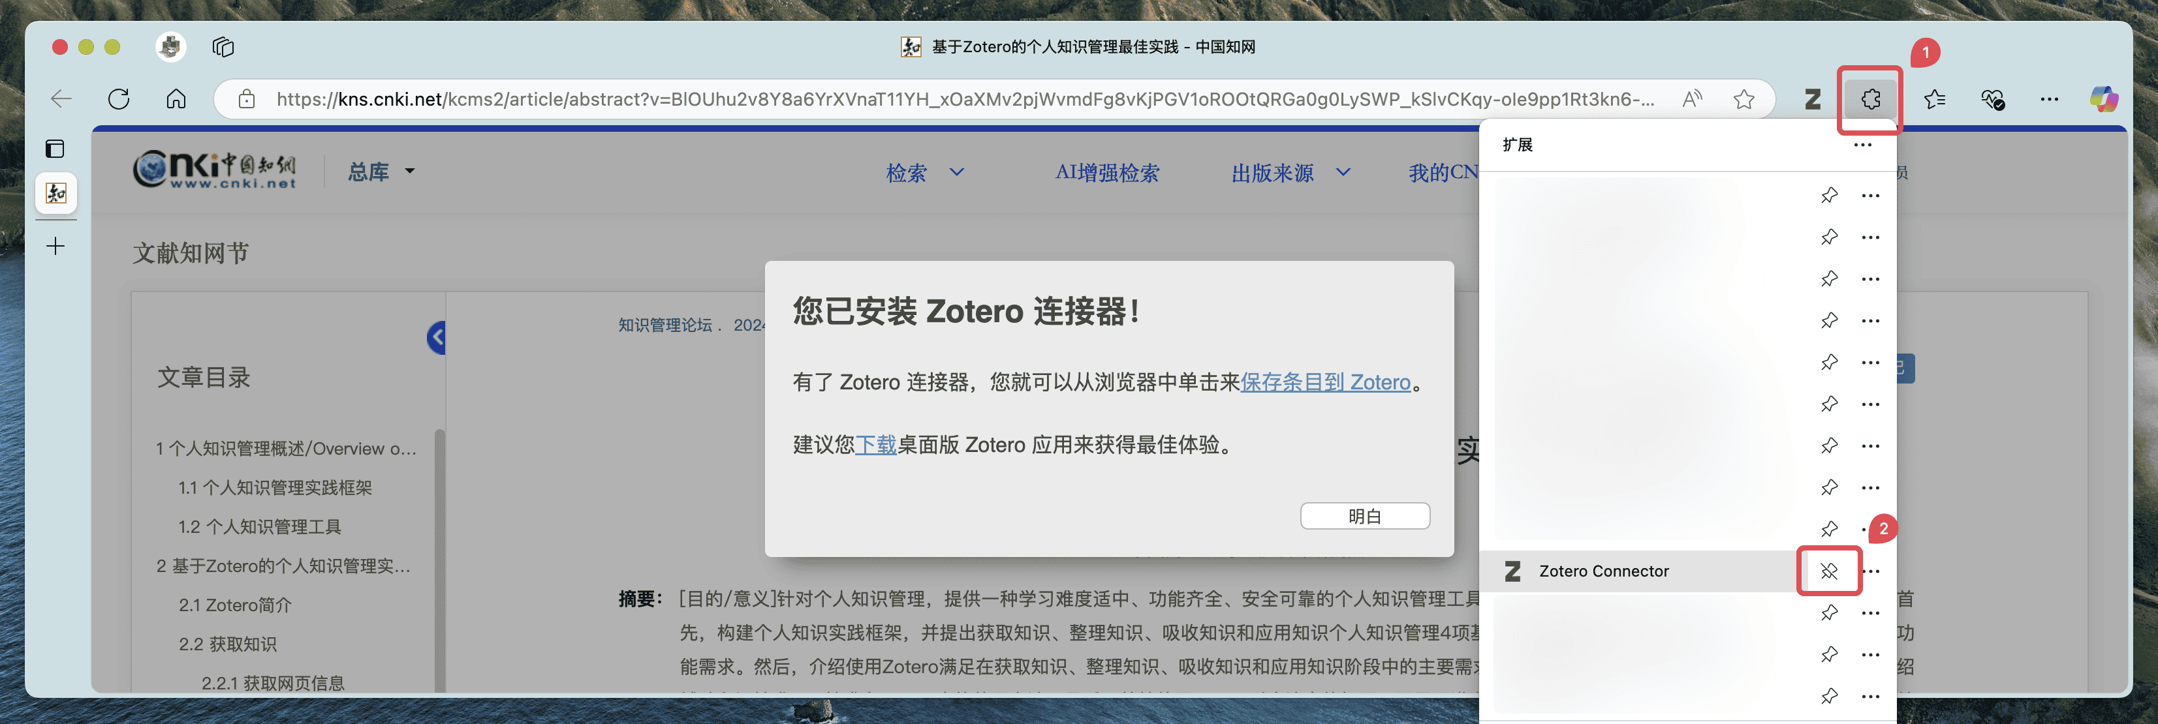Click the favorites star in the address bar
The width and height of the screenshot is (2158, 724).
1744,98
